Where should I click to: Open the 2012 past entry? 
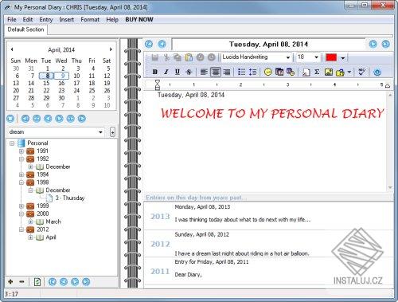coord(268,244)
